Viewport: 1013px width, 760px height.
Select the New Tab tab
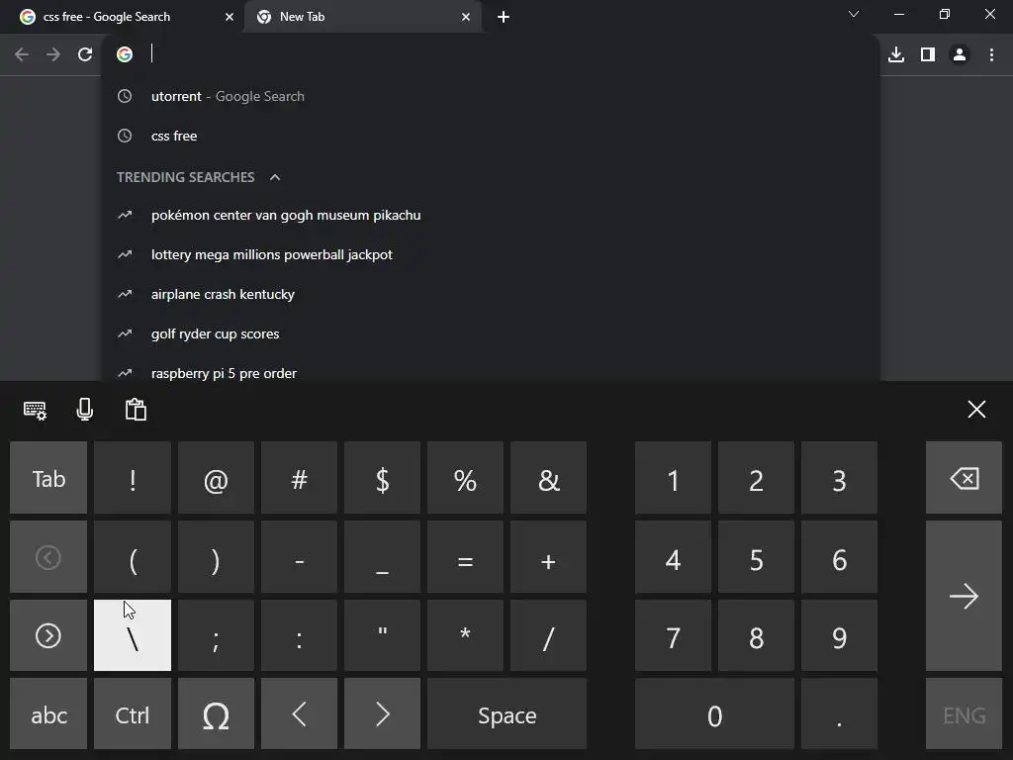362,17
